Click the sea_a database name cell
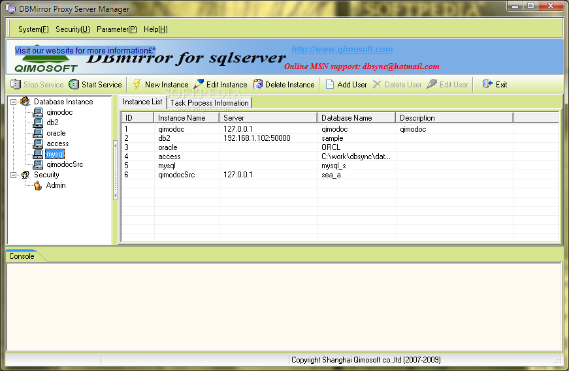Image resolution: width=569 pixels, height=371 pixels. (x=331, y=175)
